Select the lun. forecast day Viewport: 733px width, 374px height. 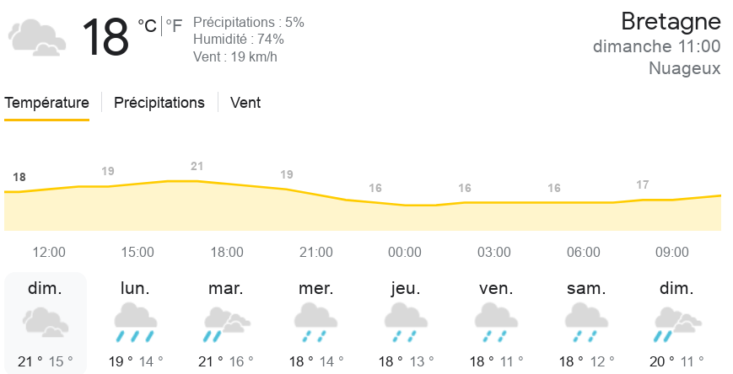click(x=135, y=289)
